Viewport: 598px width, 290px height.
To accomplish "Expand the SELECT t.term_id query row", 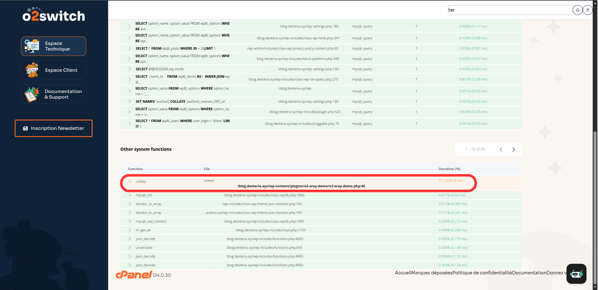I will [x=130, y=79].
